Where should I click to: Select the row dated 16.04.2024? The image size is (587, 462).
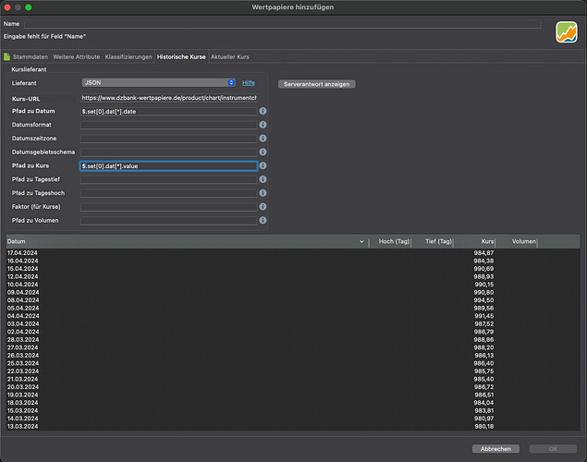coord(293,261)
